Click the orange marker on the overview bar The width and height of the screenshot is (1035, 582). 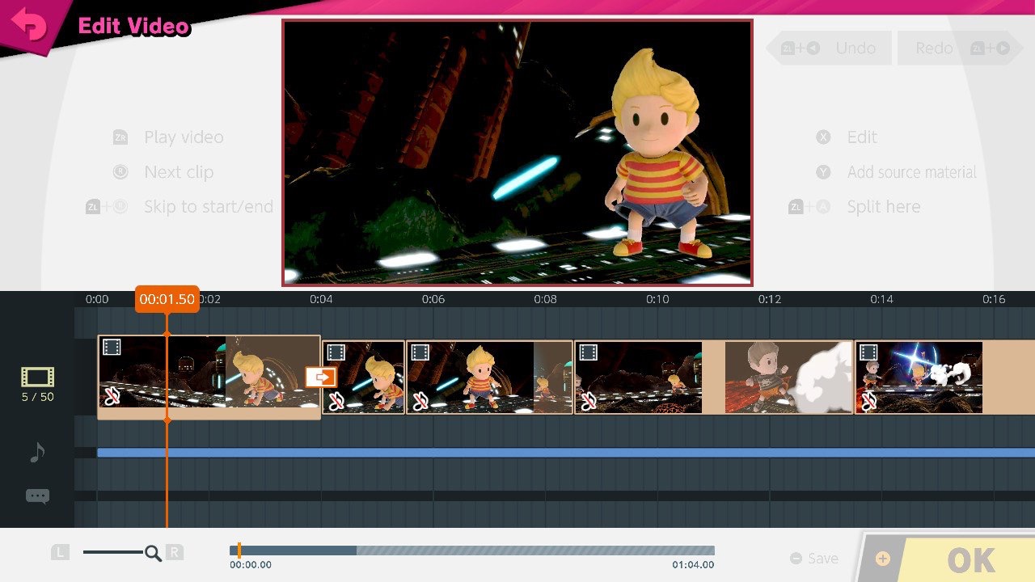[x=239, y=550]
